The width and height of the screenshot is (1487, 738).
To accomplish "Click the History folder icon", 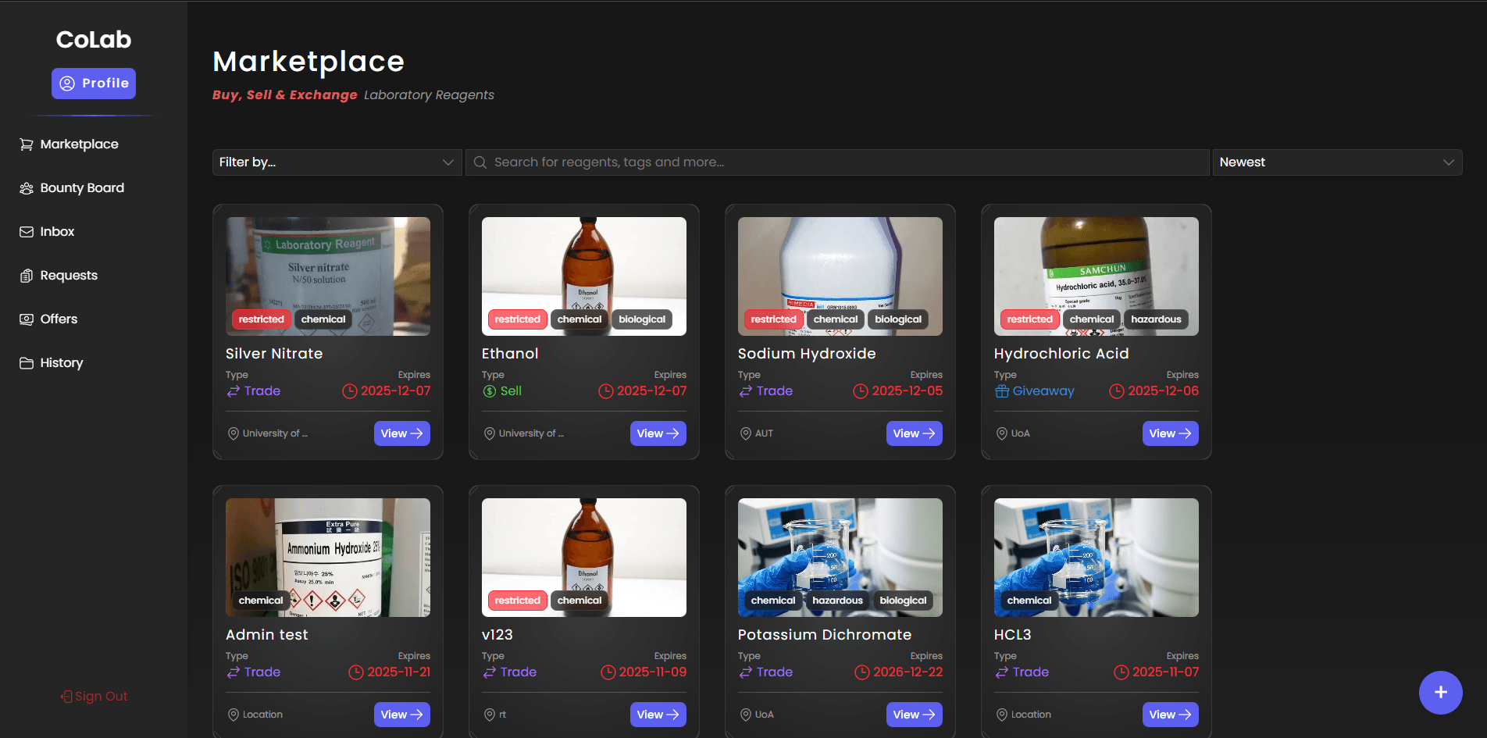I will point(27,363).
